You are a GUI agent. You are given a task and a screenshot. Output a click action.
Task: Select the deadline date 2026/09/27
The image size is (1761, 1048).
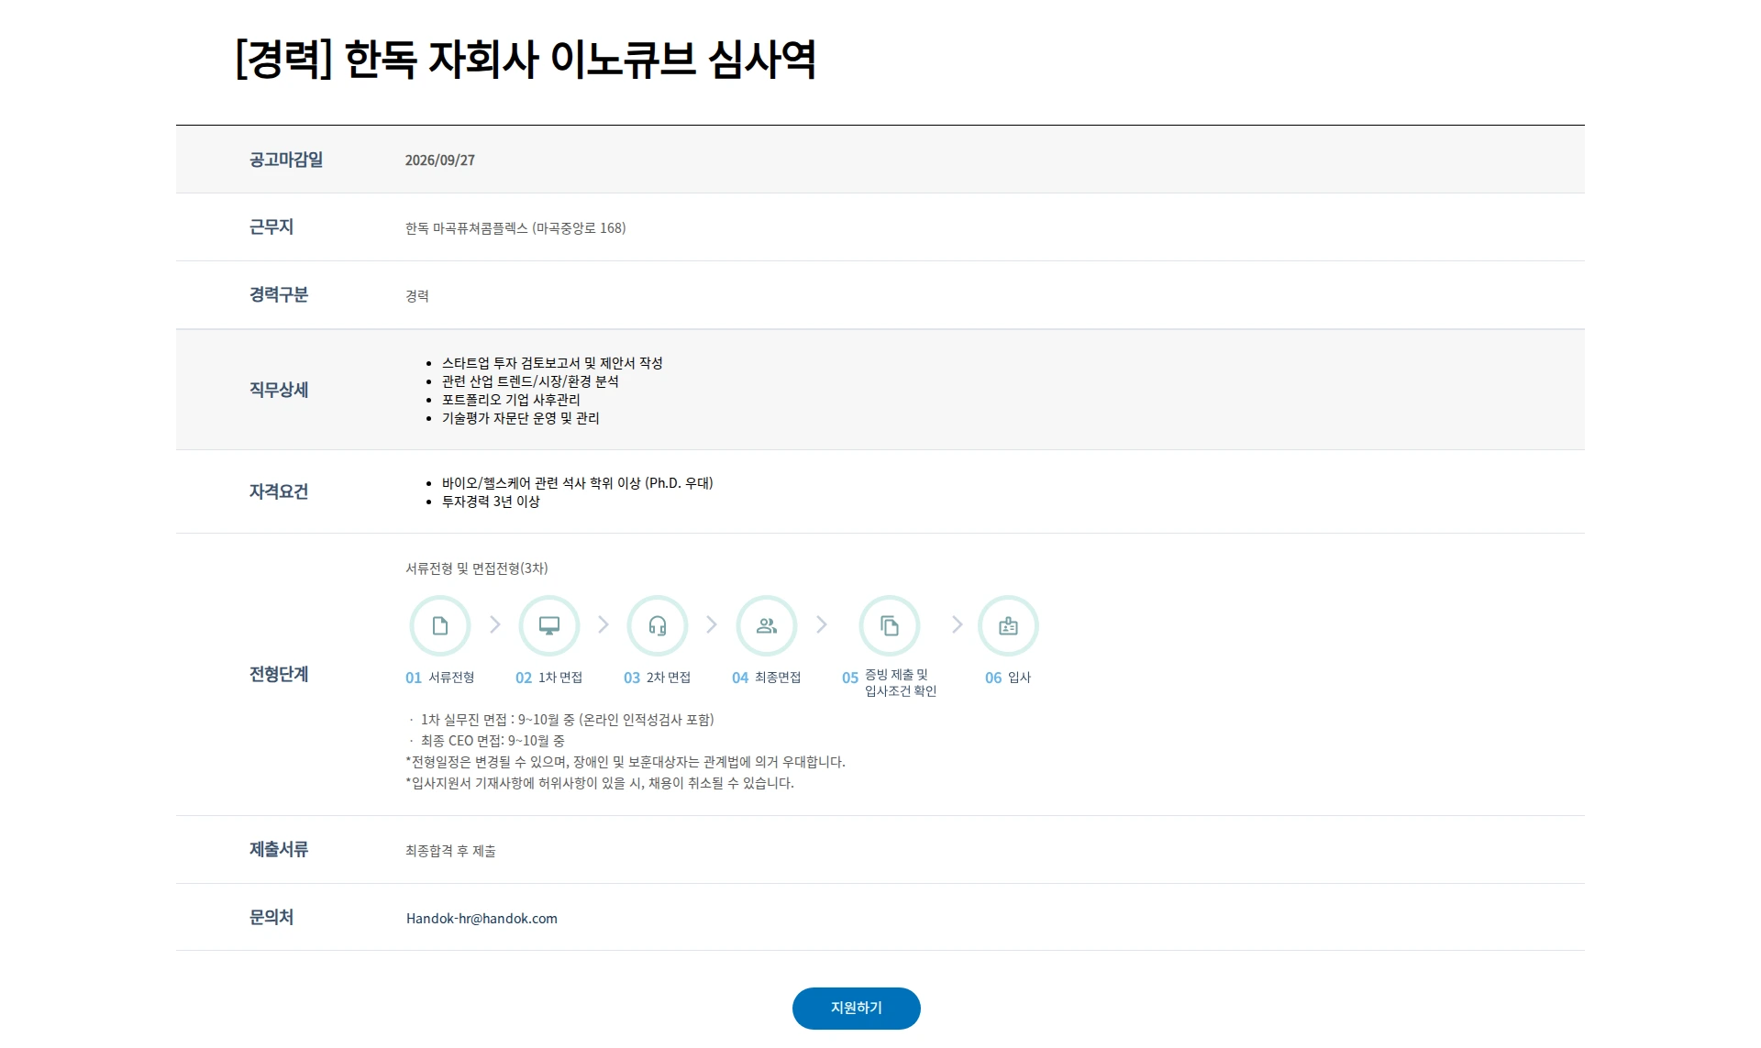[440, 160]
